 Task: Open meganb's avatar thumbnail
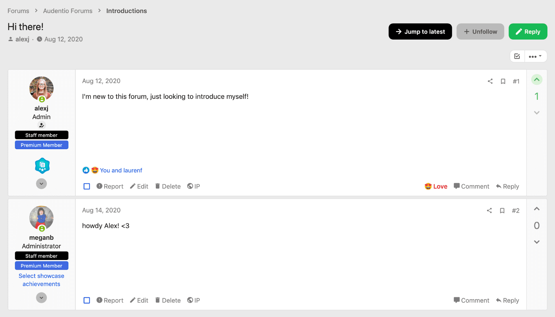pyautogui.click(x=42, y=218)
